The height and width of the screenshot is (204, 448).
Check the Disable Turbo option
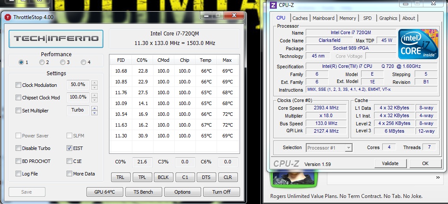click(x=18, y=148)
